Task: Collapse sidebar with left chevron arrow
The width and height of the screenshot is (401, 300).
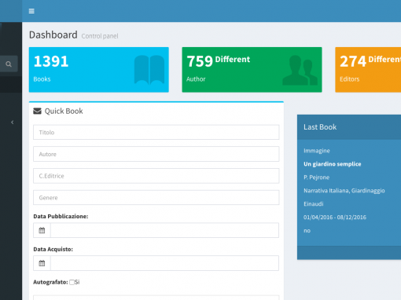Action: (12, 123)
